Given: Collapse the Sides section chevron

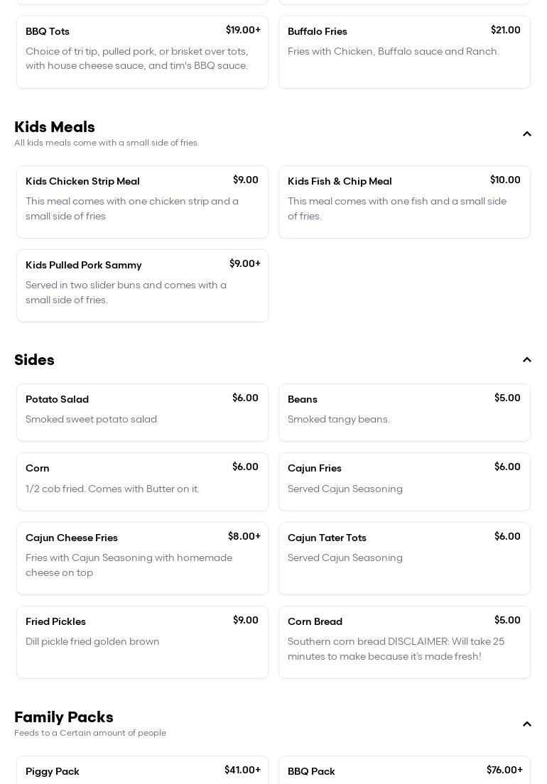Looking at the screenshot, I should pos(526,360).
